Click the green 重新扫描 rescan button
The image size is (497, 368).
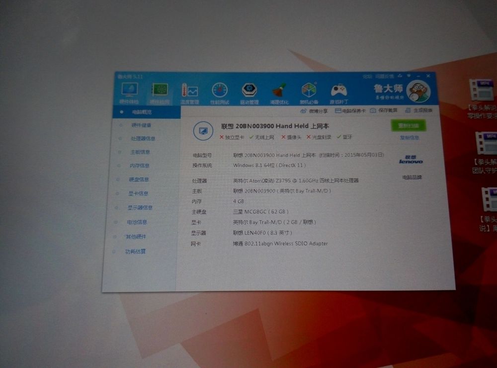coord(408,126)
